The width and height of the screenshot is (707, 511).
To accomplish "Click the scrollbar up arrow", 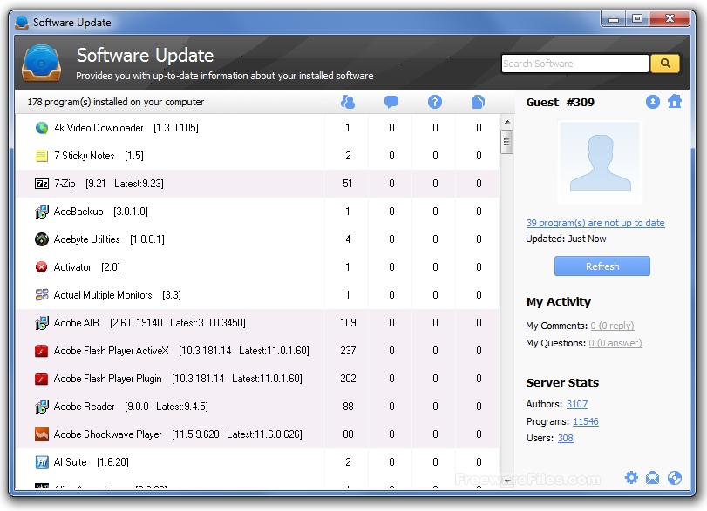I will tap(506, 123).
